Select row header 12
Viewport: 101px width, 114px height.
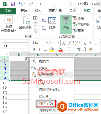pyautogui.click(x=5, y=88)
